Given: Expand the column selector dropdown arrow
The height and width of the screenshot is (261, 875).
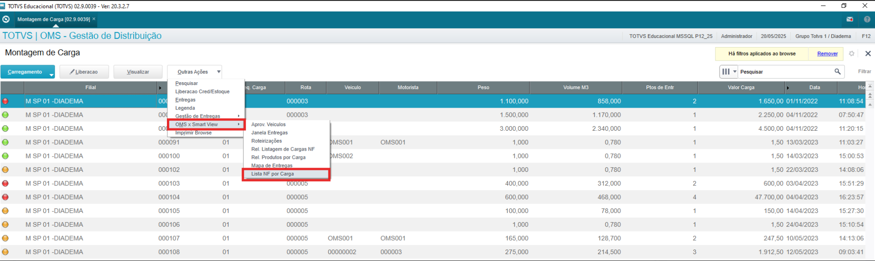Looking at the screenshot, I should pos(734,72).
